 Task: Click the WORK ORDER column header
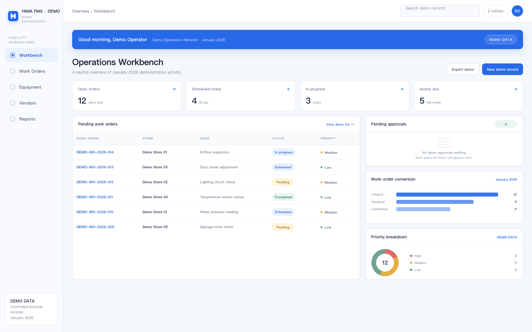[x=88, y=138]
